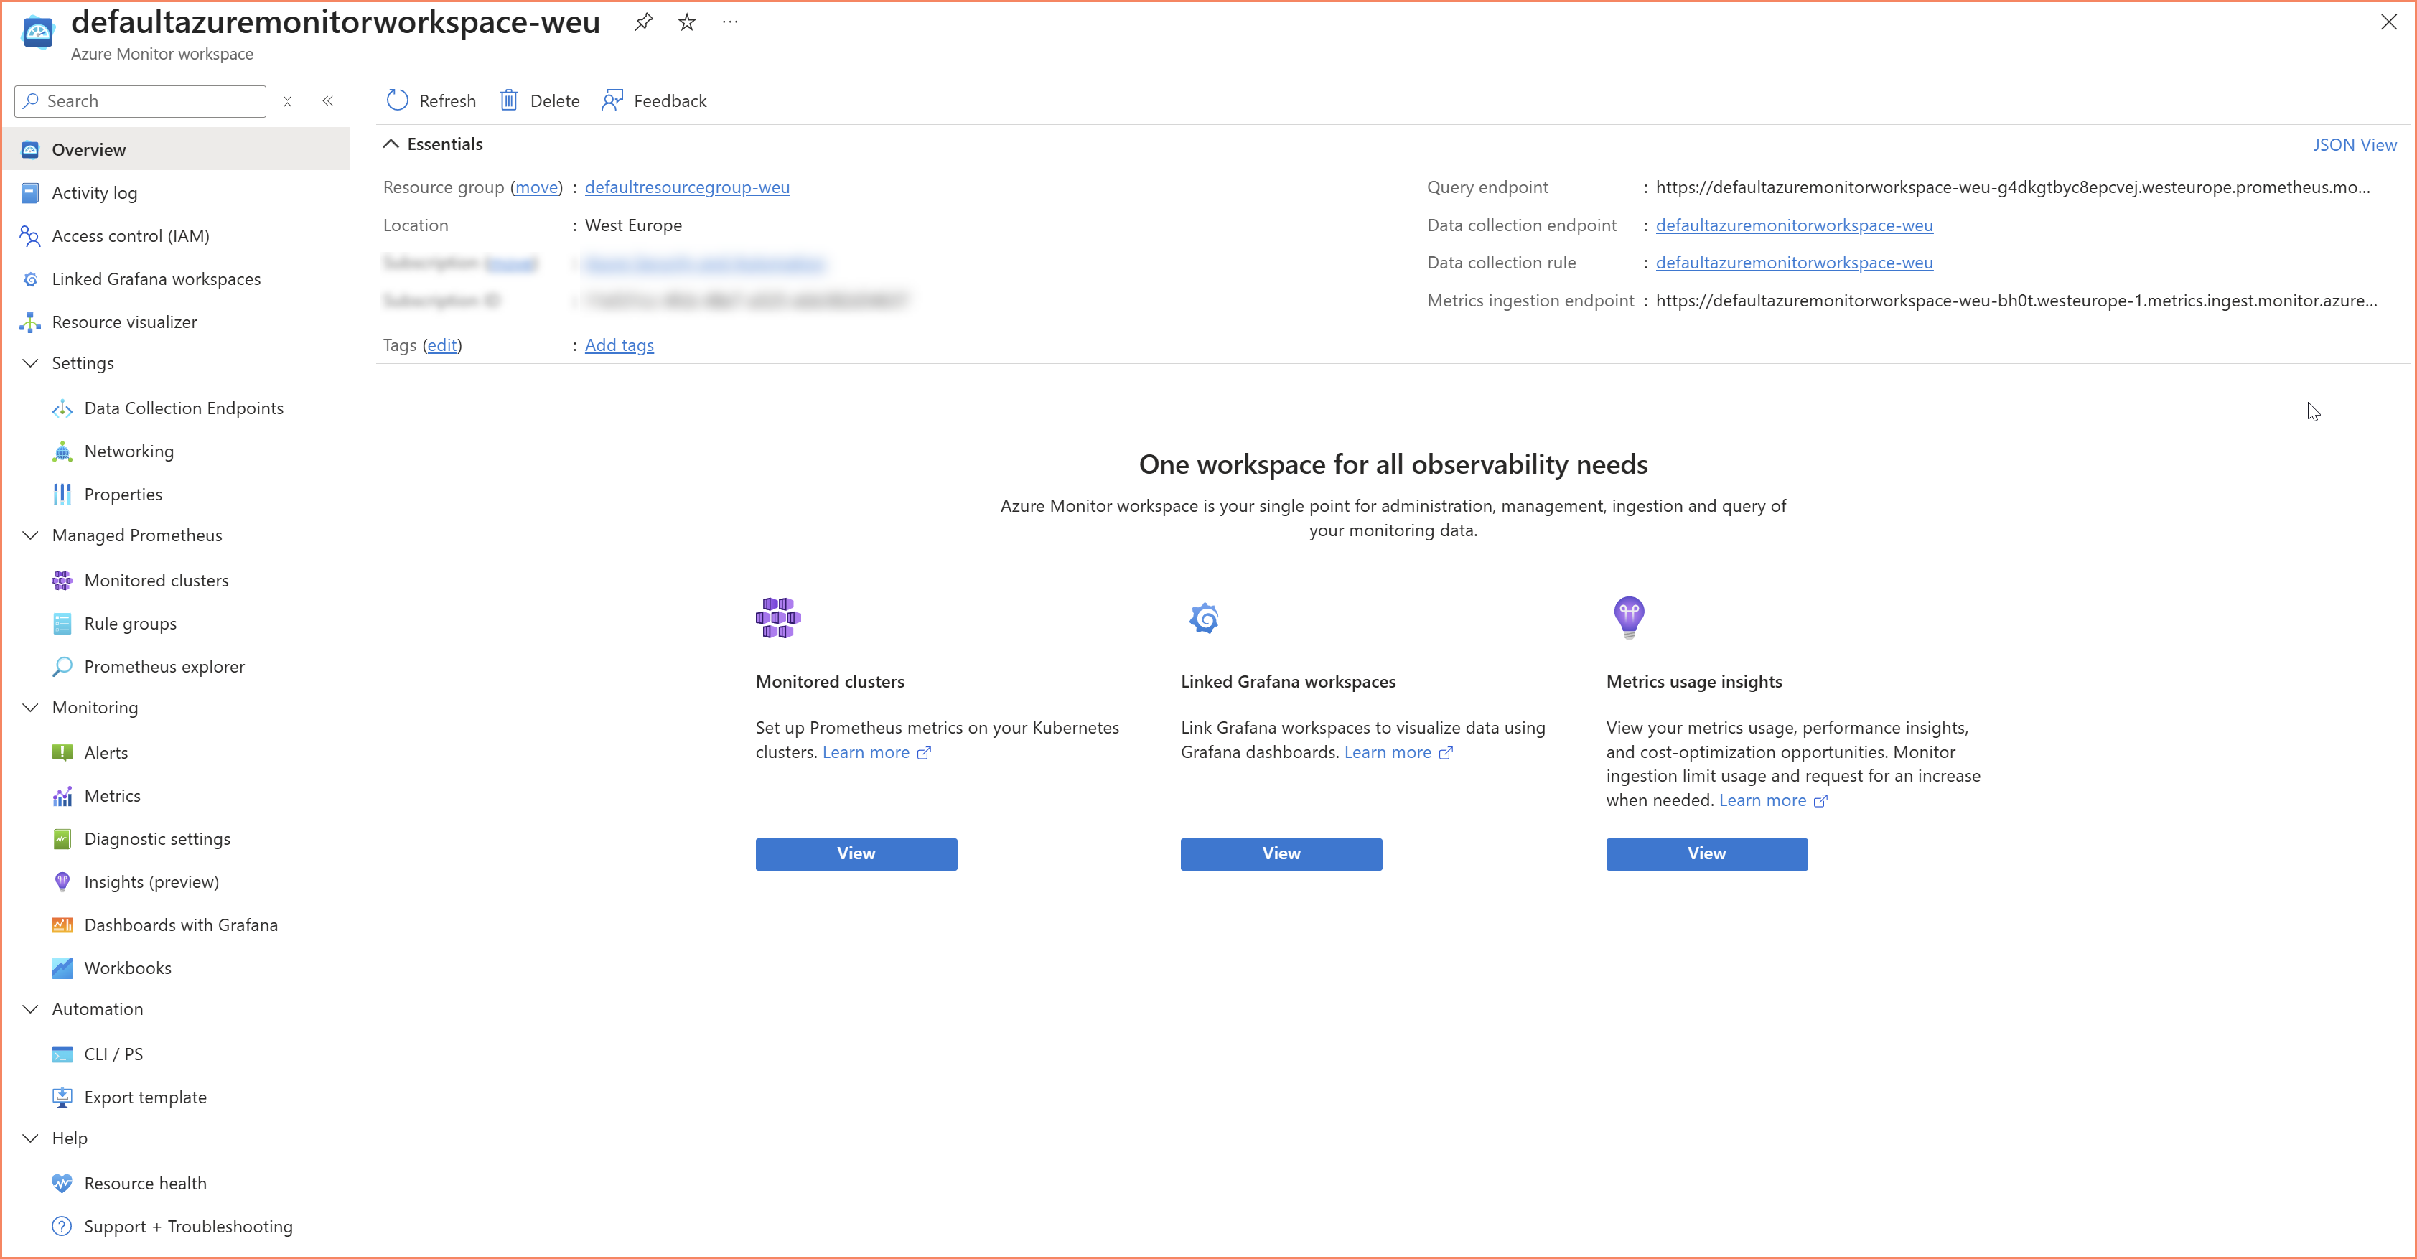2417x1259 pixels.
Task: Open Rule groups under Managed Prometheus
Action: (x=129, y=623)
